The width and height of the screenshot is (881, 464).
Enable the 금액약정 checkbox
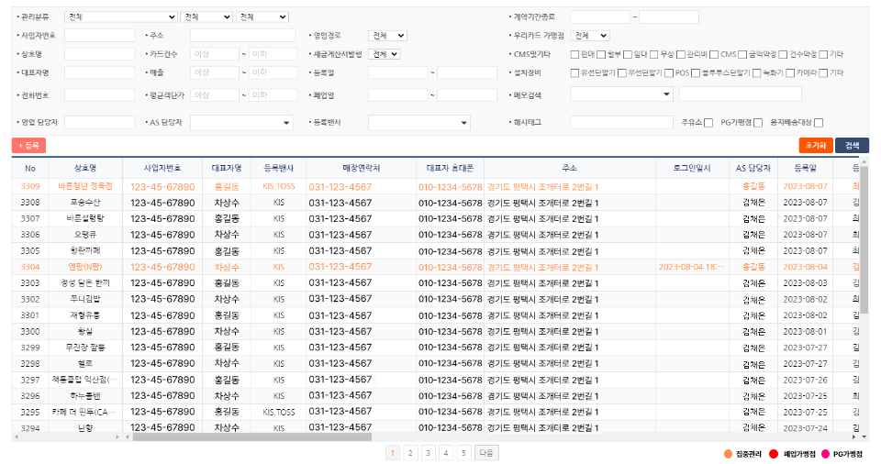point(742,54)
